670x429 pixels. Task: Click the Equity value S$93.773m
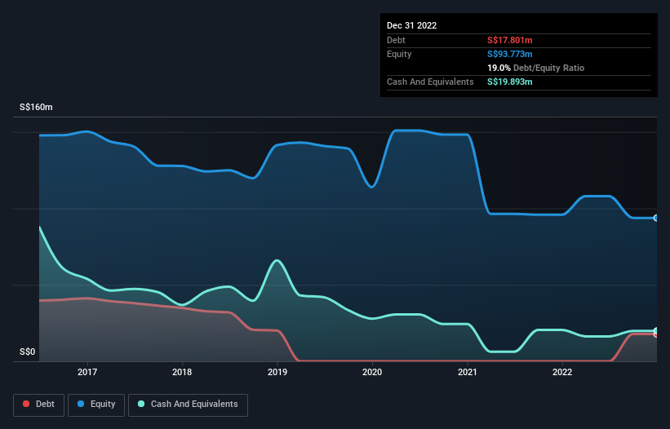[510, 54]
